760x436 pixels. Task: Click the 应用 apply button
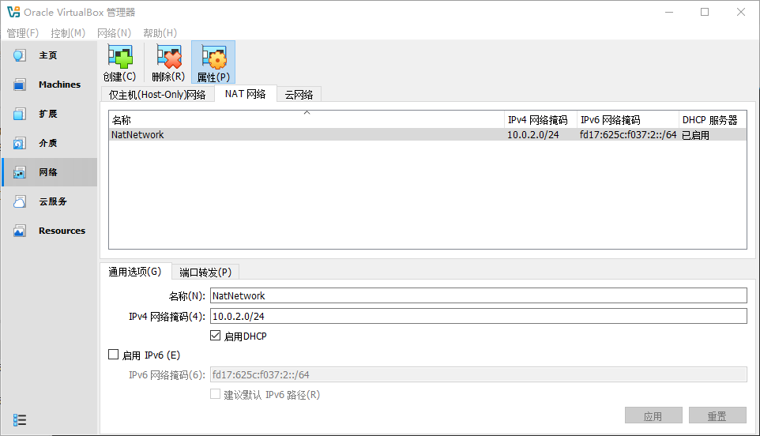[x=653, y=415]
